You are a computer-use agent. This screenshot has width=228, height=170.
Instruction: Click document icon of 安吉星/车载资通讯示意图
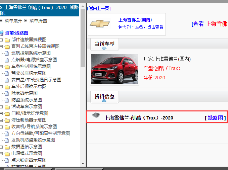[6, 80]
